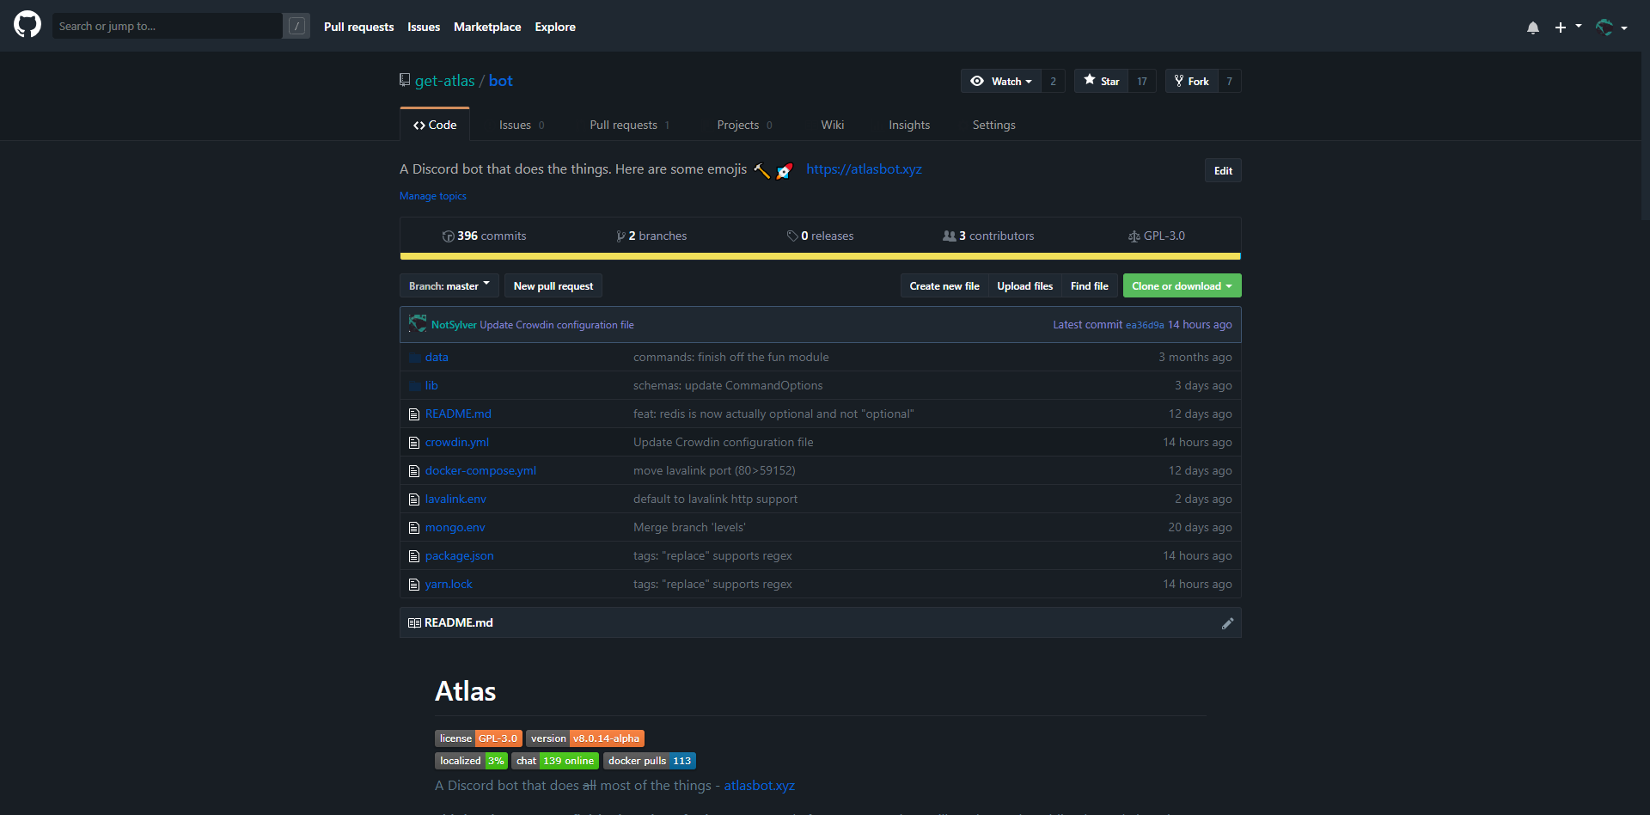This screenshot has width=1650, height=815.
Task: Fork the repository
Action: point(1191,81)
